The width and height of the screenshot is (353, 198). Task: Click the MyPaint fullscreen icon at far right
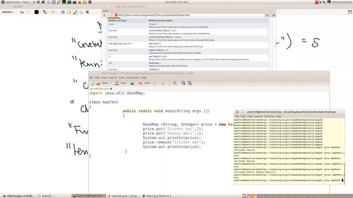point(350,12)
